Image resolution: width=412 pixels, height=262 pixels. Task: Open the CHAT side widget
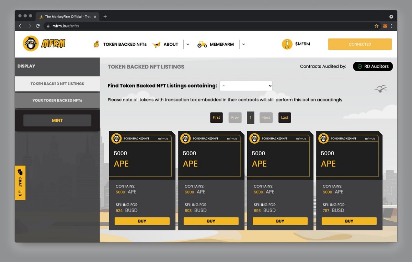tap(20, 183)
